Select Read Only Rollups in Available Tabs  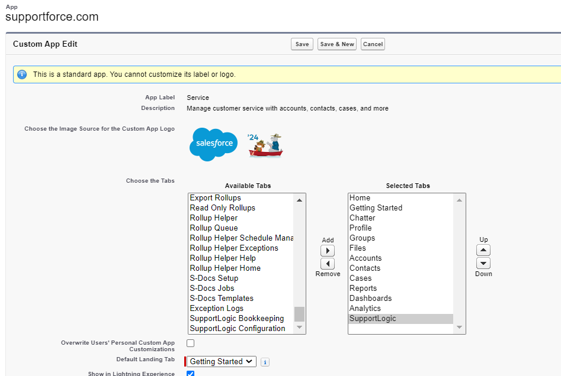point(241,208)
